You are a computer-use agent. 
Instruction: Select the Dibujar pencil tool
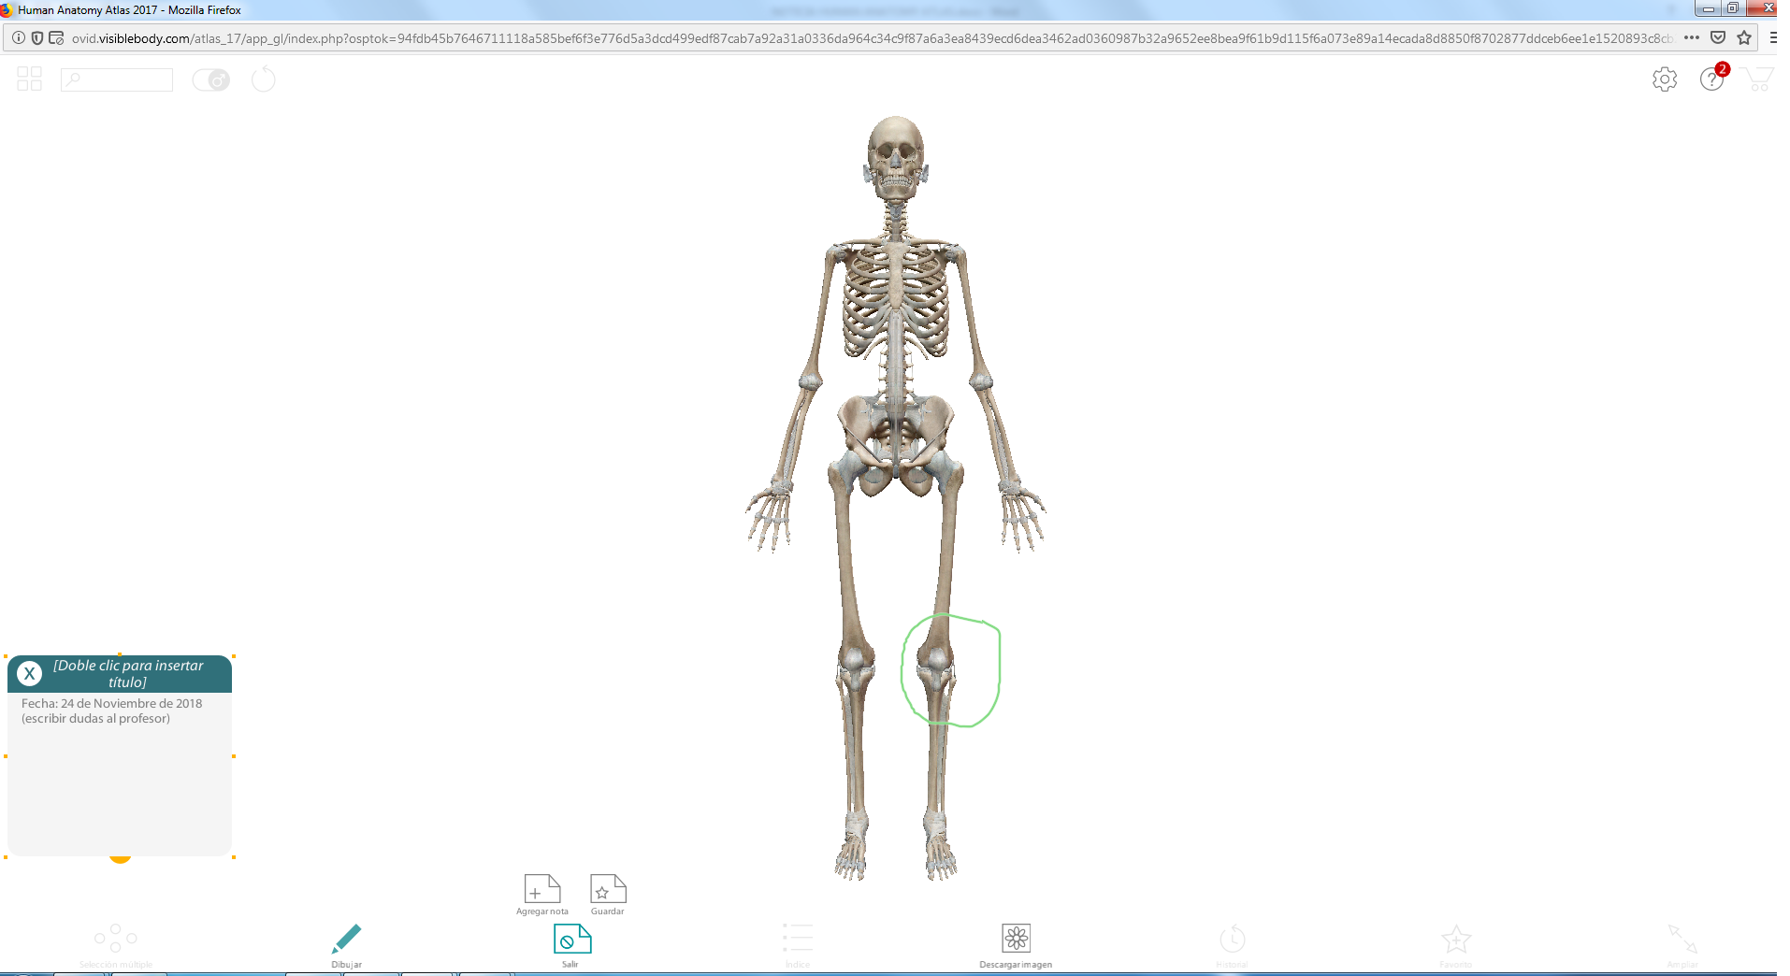346,939
